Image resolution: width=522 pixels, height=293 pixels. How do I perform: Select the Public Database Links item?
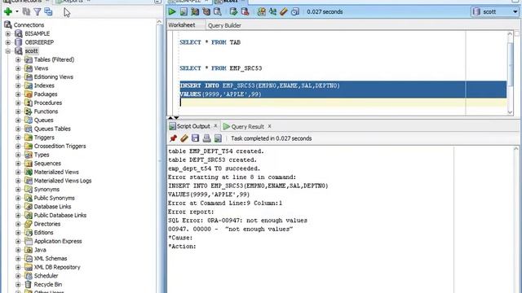click(60, 215)
